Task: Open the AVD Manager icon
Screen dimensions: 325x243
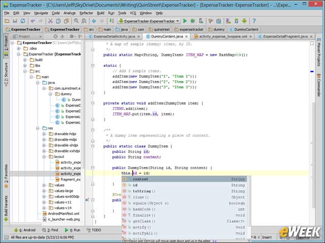Action: (229, 21)
